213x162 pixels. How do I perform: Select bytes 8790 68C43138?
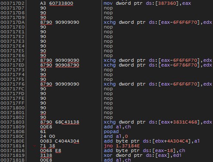[60, 122]
